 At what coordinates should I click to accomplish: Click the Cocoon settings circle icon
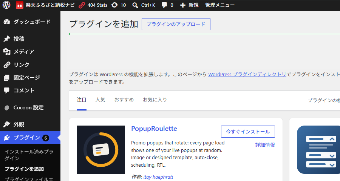pos(7,107)
